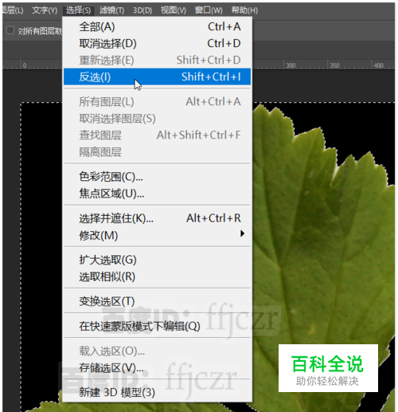Choose 扩大选取(G) menu entry
The width and height of the screenshot is (398, 412).
(157, 260)
